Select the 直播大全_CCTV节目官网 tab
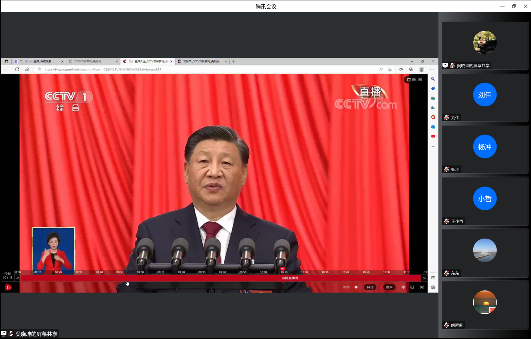 click(x=148, y=61)
